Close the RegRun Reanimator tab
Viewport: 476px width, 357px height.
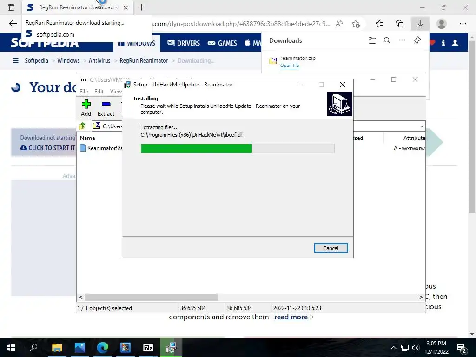pyautogui.click(x=126, y=7)
